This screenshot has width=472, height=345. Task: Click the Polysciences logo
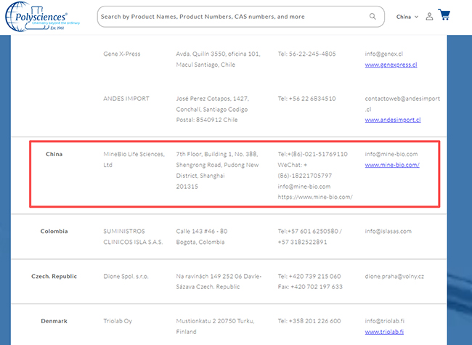click(38, 17)
